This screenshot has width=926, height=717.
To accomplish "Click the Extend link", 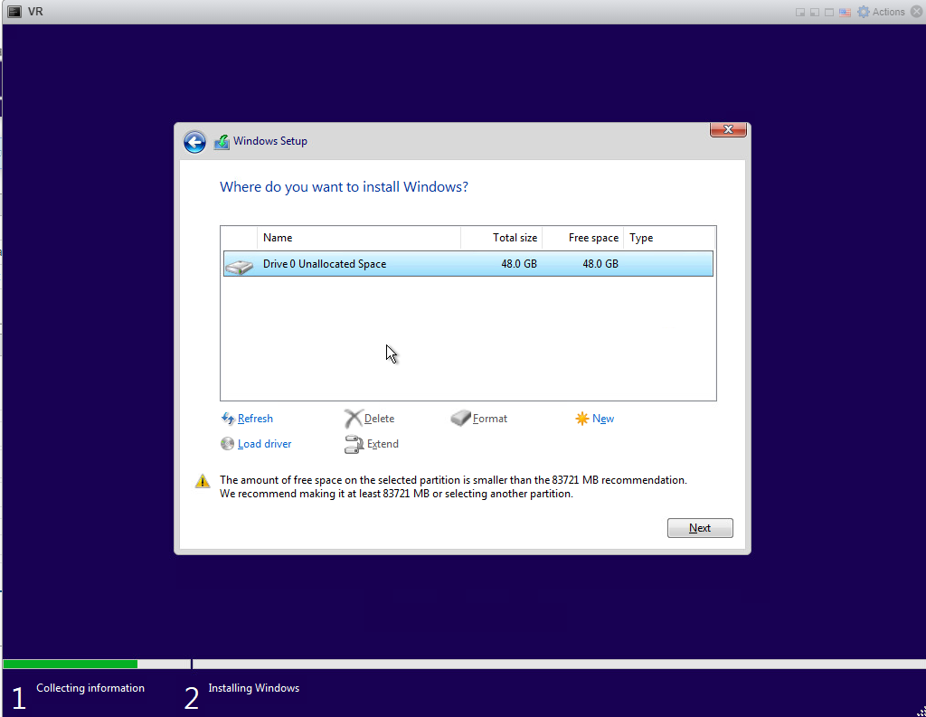I will coord(383,444).
